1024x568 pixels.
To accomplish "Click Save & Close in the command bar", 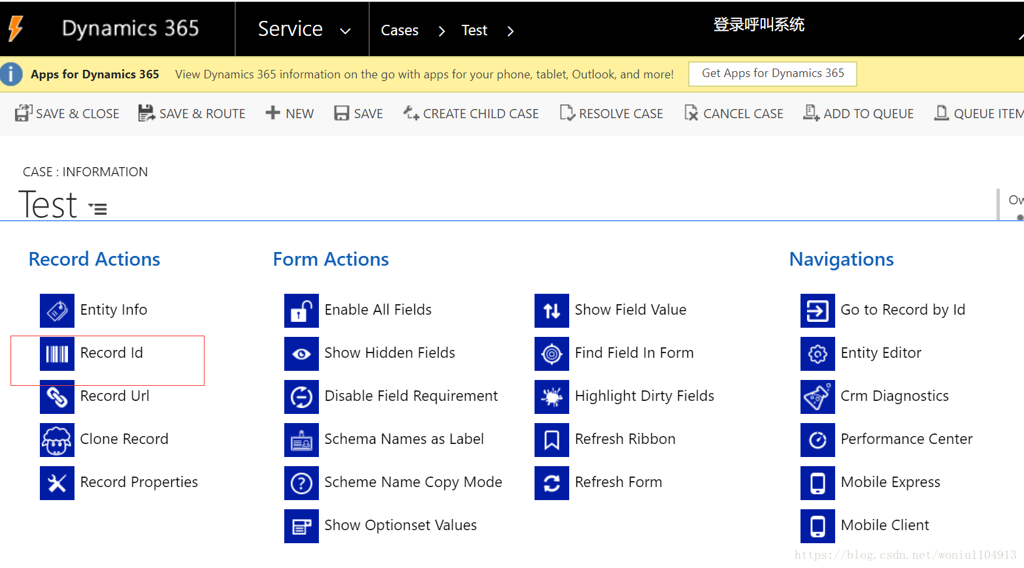I will click(67, 114).
